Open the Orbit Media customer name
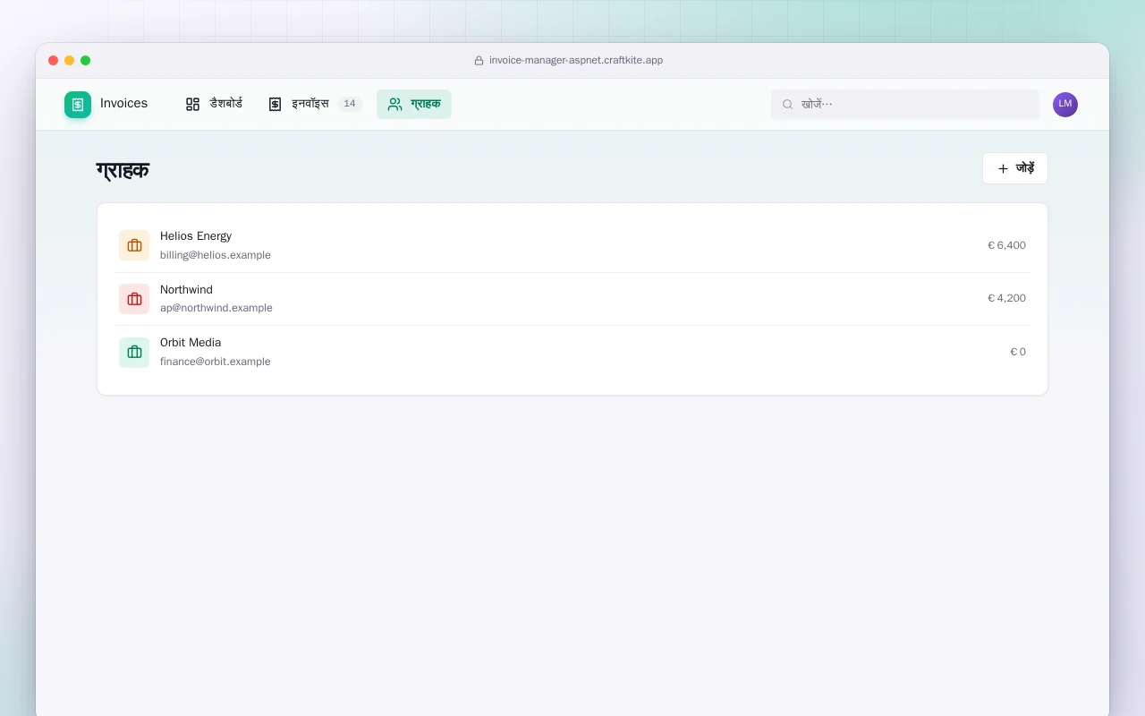This screenshot has width=1145, height=716. click(x=191, y=343)
